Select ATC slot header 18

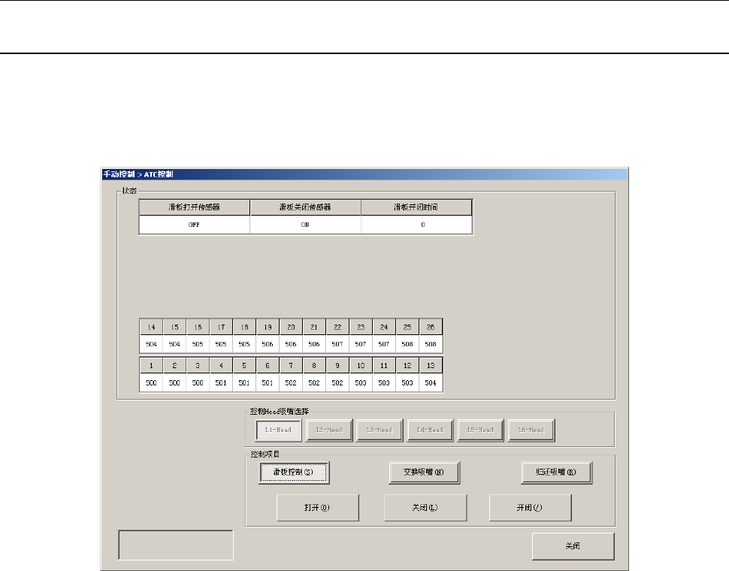244,327
